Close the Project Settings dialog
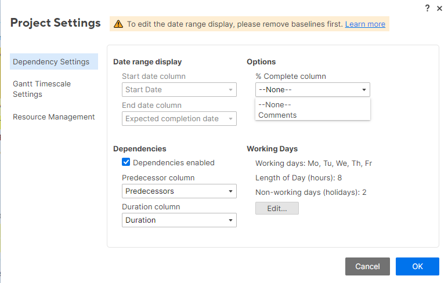The height and width of the screenshot is (283, 448). pos(439,8)
